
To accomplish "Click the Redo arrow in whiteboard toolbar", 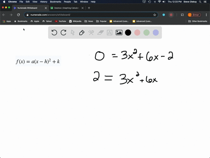I will click(x=63, y=32).
